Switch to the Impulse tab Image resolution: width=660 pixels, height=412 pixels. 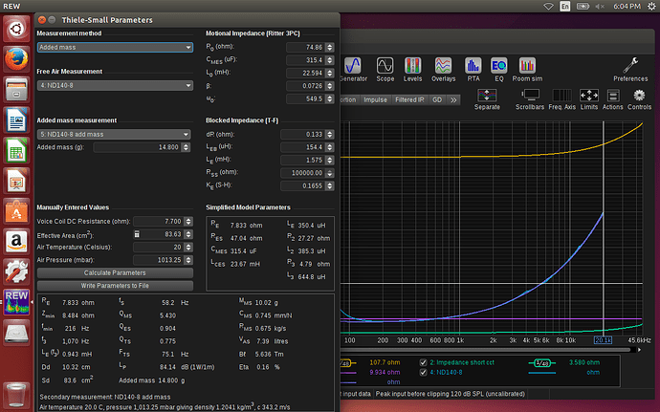tap(375, 100)
